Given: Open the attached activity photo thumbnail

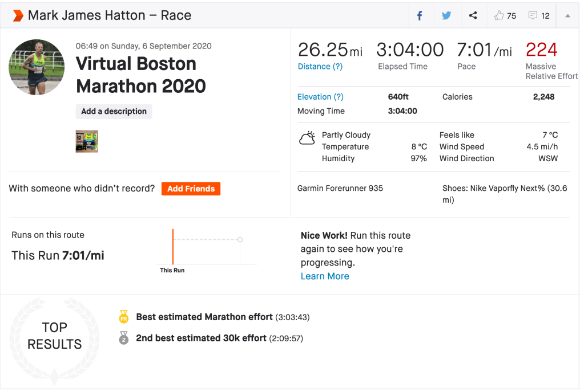Looking at the screenshot, I should (x=87, y=141).
